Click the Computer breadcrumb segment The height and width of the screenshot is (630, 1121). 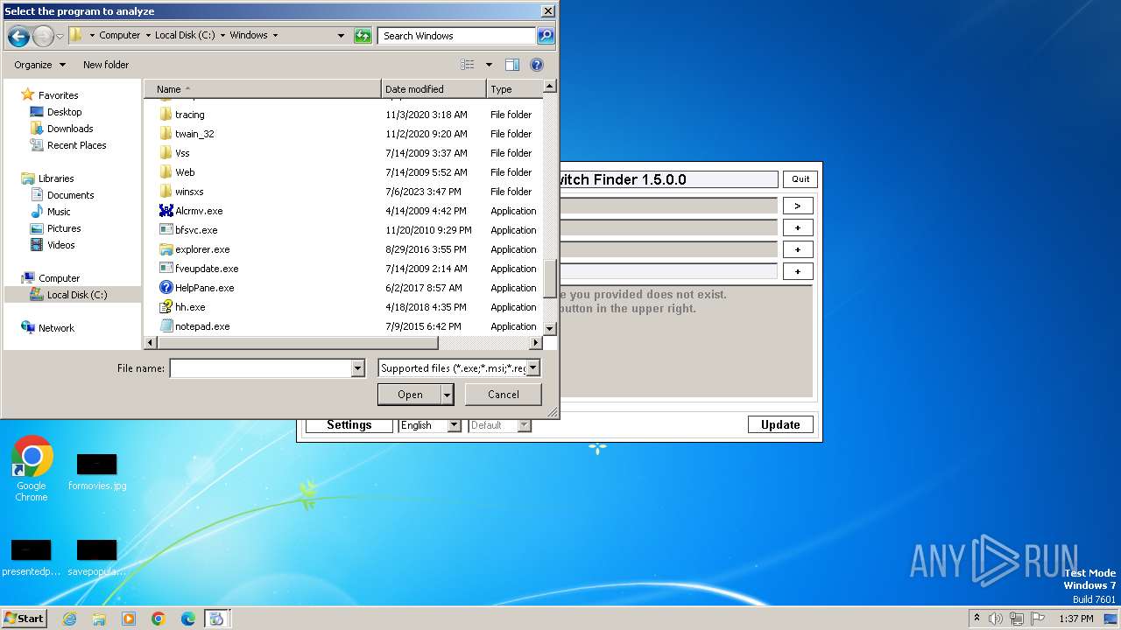click(x=119, y=36)
